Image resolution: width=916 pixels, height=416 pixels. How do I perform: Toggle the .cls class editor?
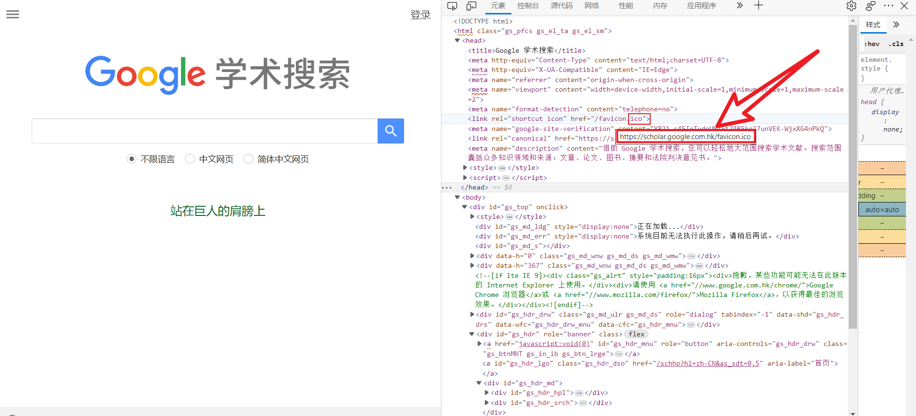click(x=896, y=44)
